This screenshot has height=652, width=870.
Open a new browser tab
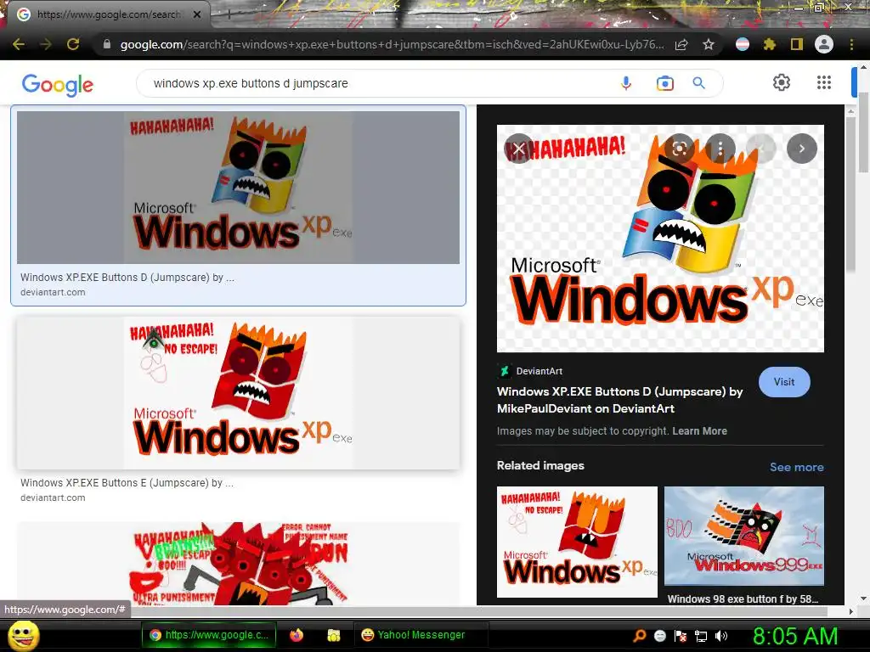229,15
